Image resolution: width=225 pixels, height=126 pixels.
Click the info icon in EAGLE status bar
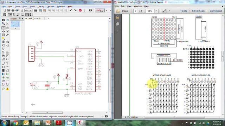point(106,116)
